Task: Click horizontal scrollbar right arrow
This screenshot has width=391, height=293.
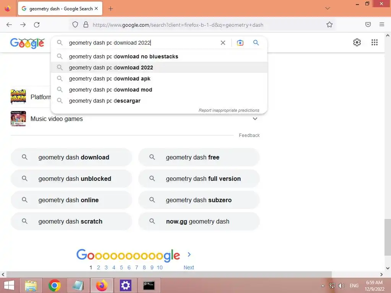Action: [381, 274]
